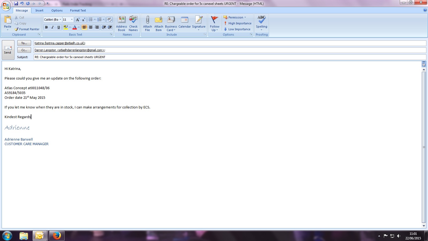The height and width of the screenshot is (241, 428).
Task: Apply the red font color swatch
Action: click(75, 27)
